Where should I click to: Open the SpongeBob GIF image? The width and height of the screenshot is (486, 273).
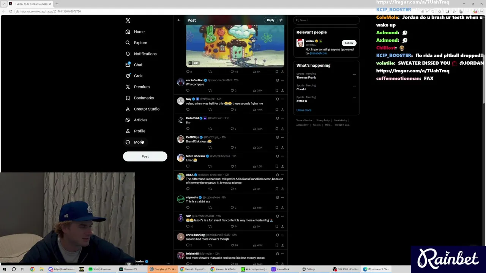(x=235, y=45)
